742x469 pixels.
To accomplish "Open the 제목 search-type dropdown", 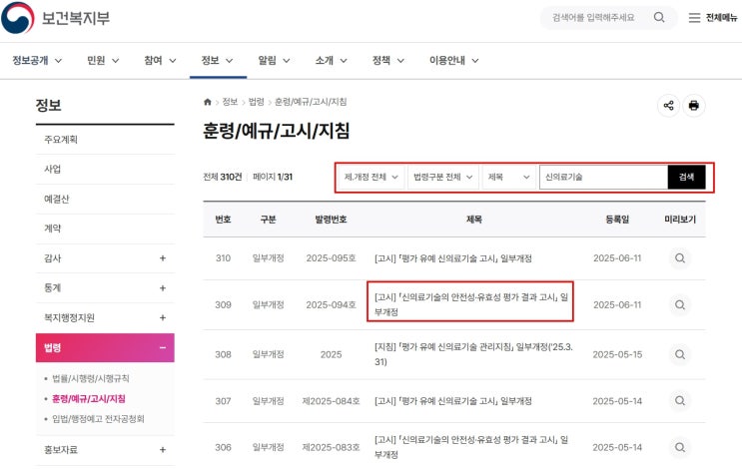I will [x=508, y=177].
